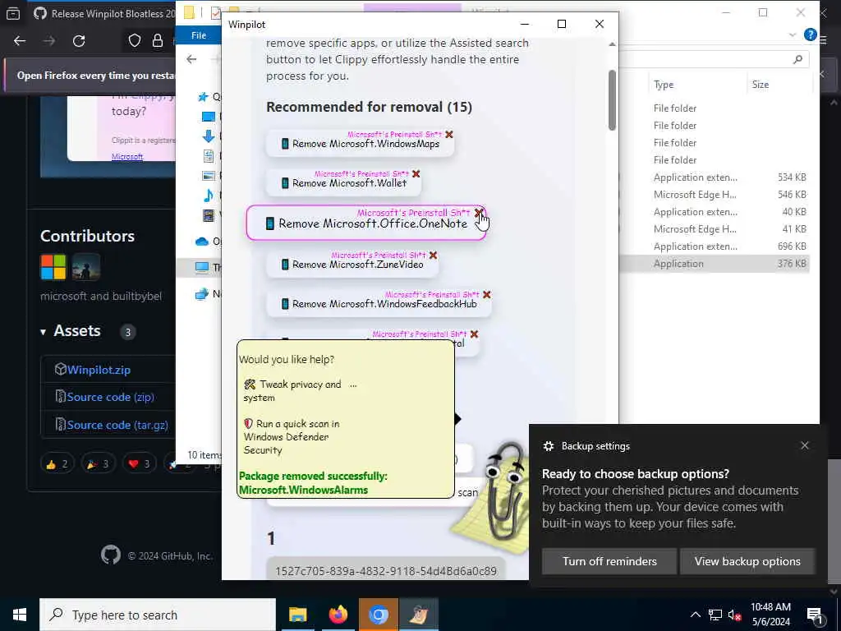Click the thumbs up reaction button
Screen dimensions: 841x631
pos(57,463)
